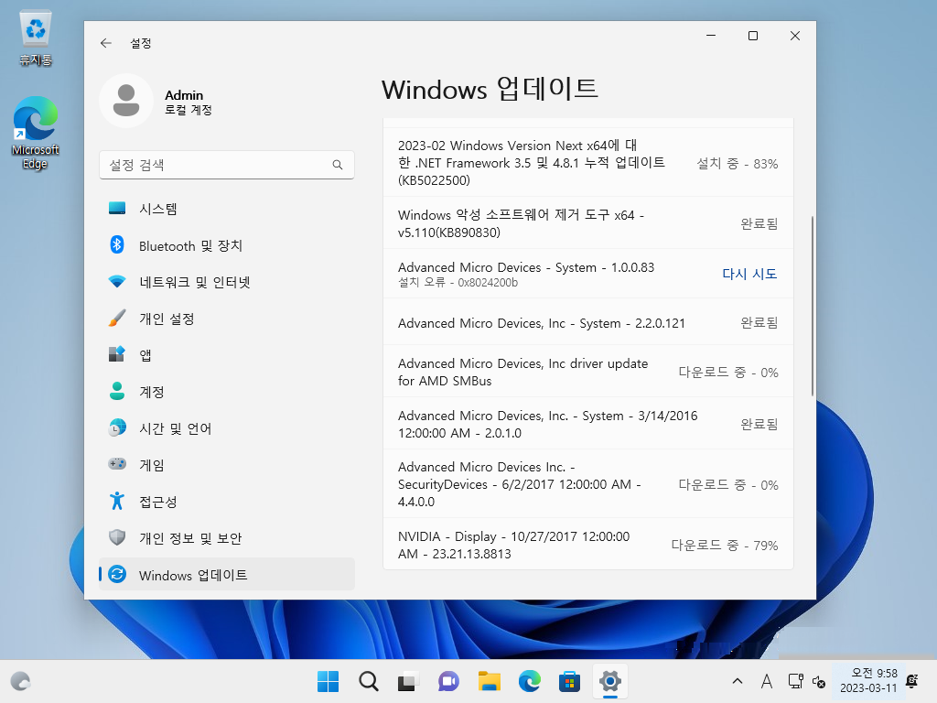This screenshot has height=703, width=937.
Task: Open the Recycle Bin (휴지통) desktop icon
Action: pos(36,38)
